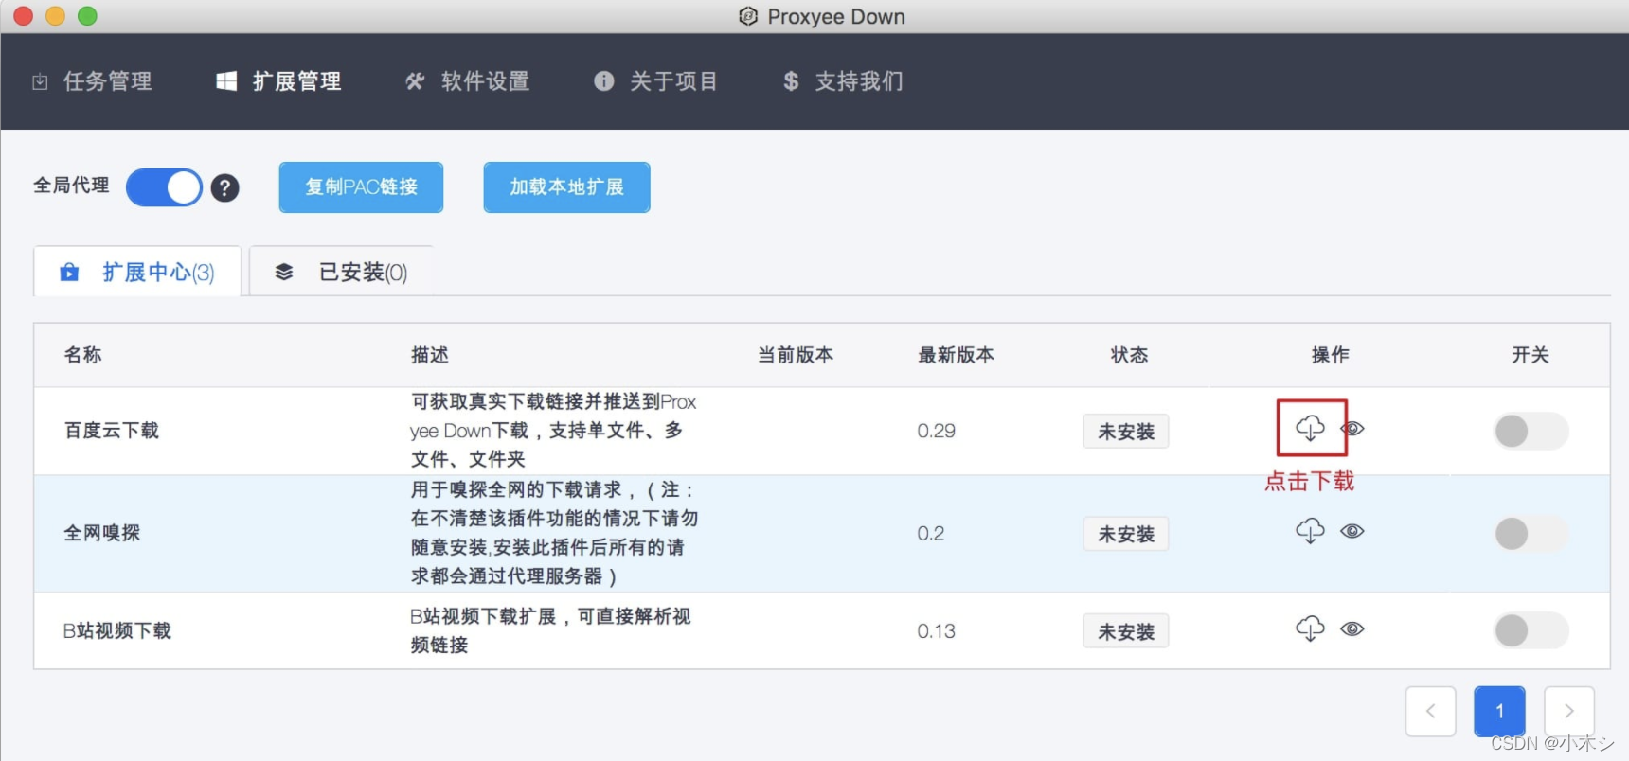Click the download cloud icon for 全网嗅探

coord(1310,531)
